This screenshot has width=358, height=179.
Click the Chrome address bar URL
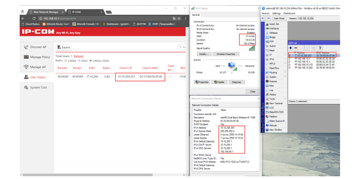point(60,18)
